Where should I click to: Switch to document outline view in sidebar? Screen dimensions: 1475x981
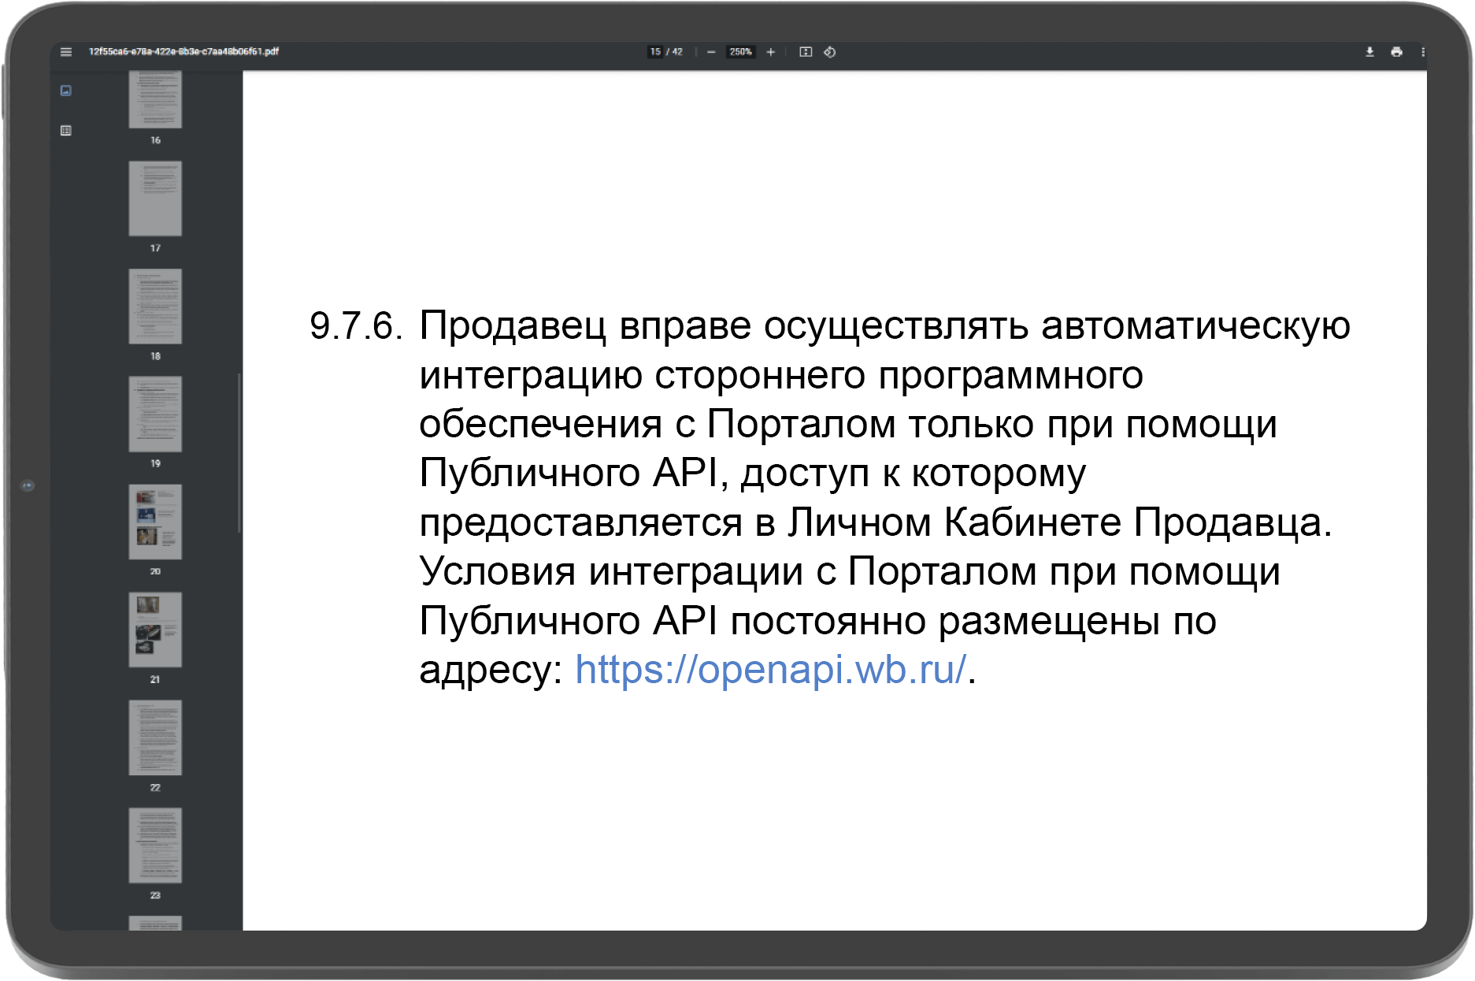coord(66,131)
